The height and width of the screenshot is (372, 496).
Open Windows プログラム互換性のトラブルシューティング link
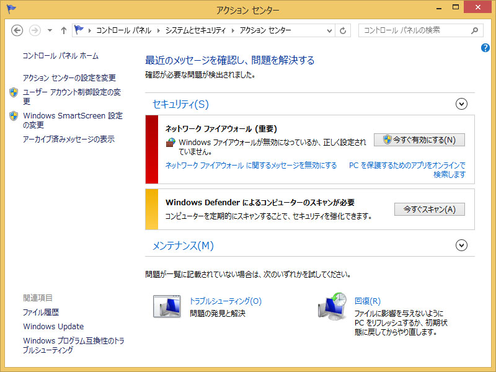(x=74, y=345)
